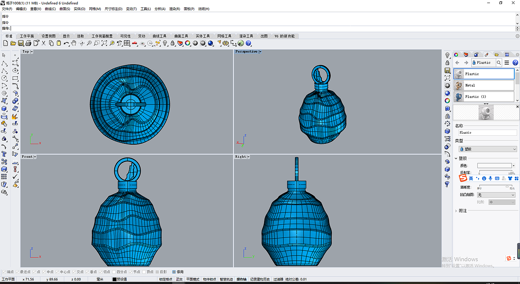Open the 渲染(R) menu

pos(175,9)
